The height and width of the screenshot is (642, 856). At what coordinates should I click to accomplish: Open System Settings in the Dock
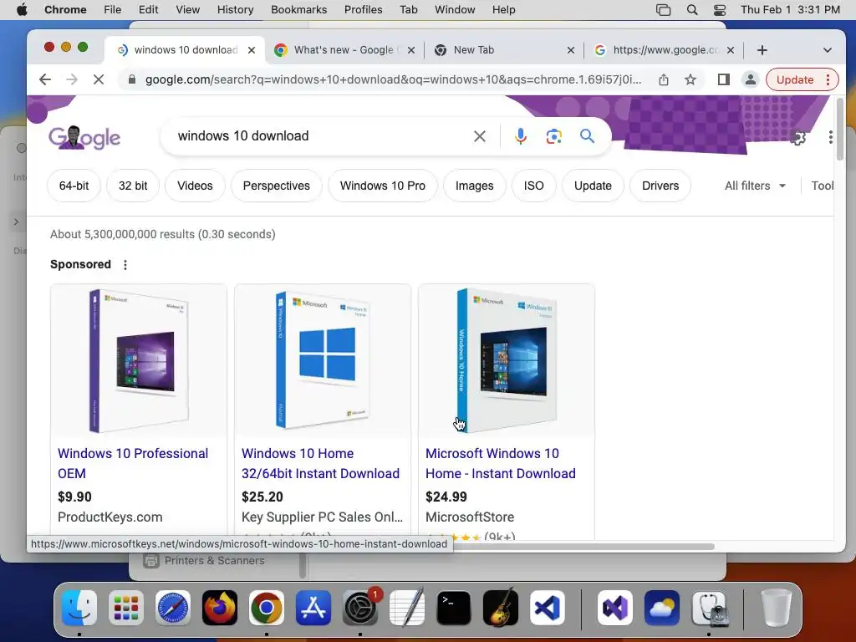click(360, 608)
